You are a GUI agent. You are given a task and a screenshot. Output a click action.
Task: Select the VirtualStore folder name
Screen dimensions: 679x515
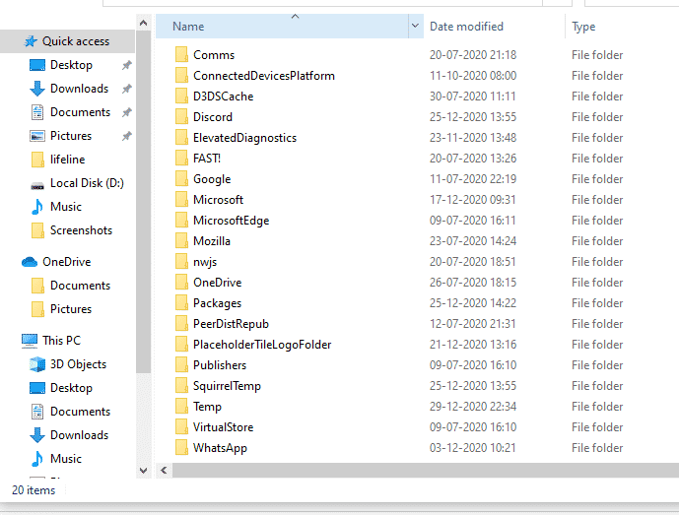(x=223, y=427)
